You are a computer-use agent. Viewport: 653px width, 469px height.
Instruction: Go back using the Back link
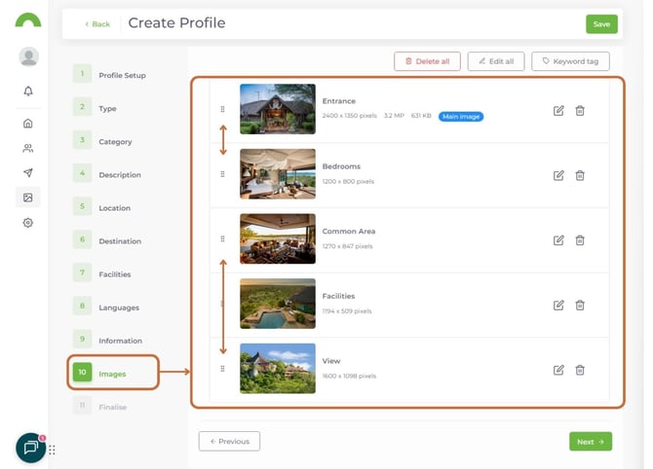(96, 24)
